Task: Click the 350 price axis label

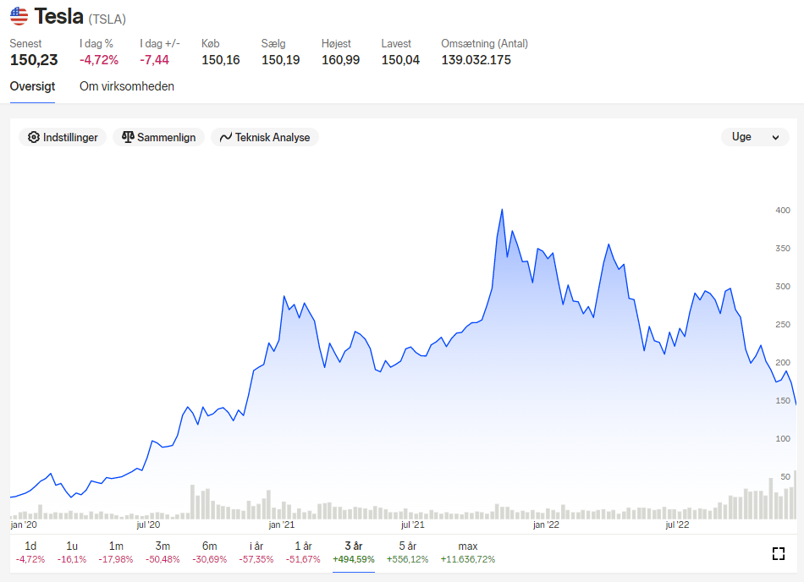Action: 783,248
